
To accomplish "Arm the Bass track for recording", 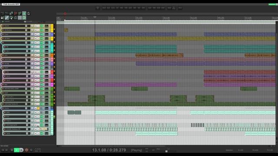I will (x=3, y=85).
